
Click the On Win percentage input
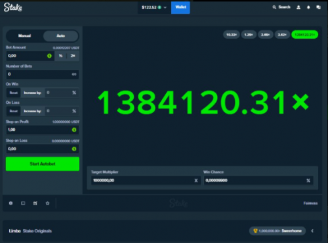tap(62, 93)
